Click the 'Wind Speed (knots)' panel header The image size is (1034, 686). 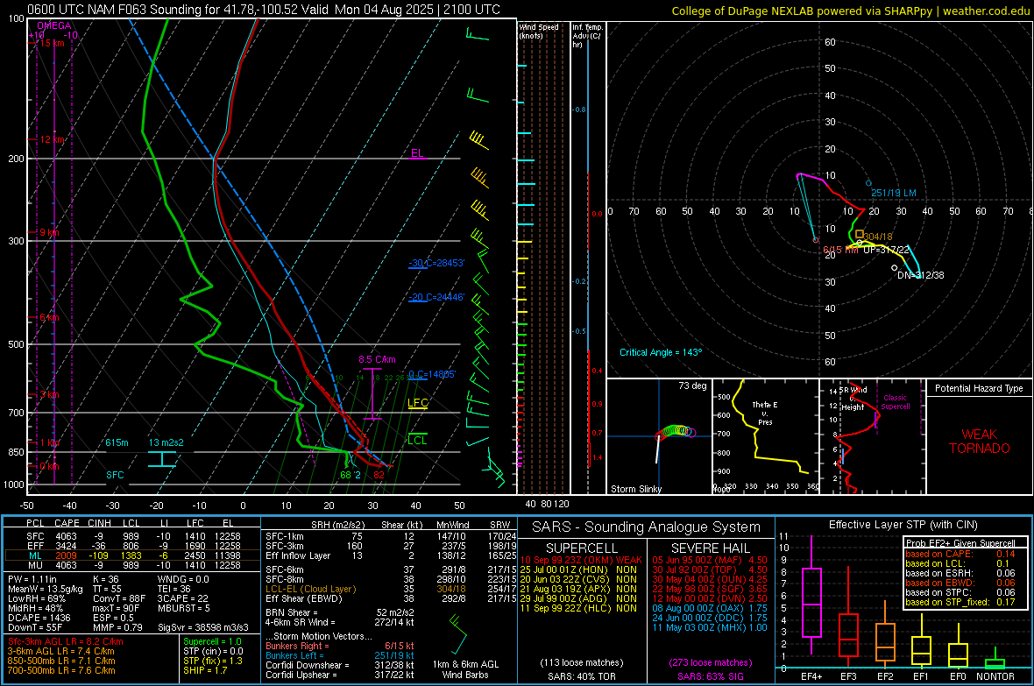point(539,31)
